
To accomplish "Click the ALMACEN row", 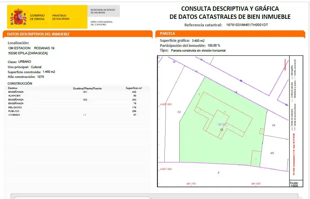I will [77, 95].
